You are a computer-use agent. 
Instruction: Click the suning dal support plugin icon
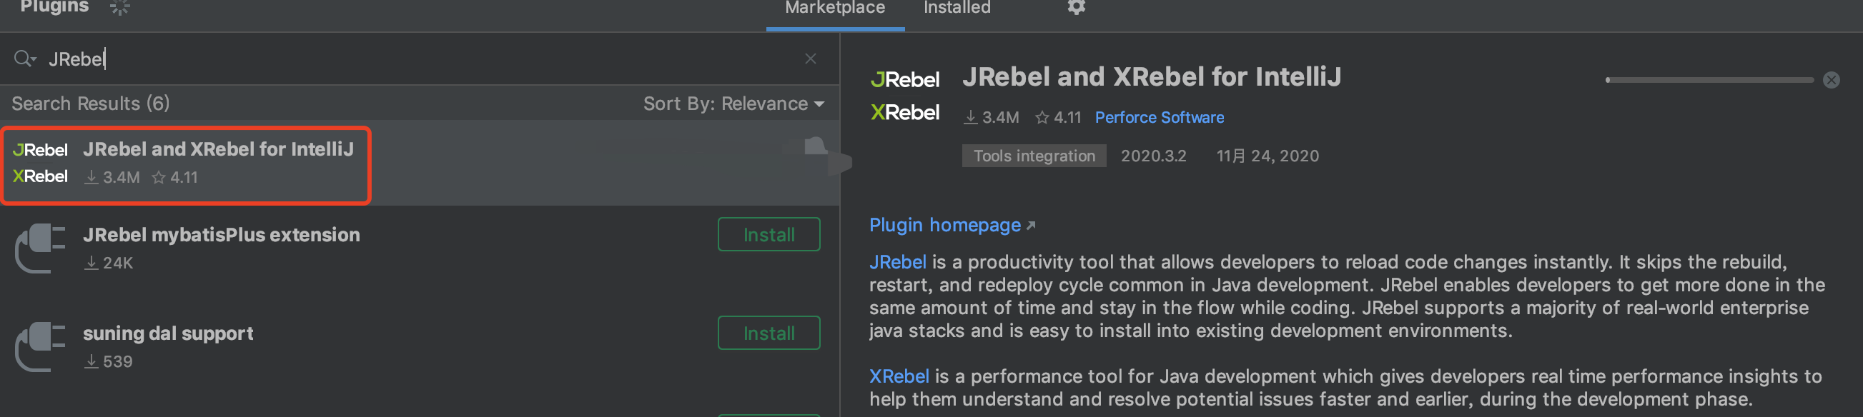tap(40, 347)
